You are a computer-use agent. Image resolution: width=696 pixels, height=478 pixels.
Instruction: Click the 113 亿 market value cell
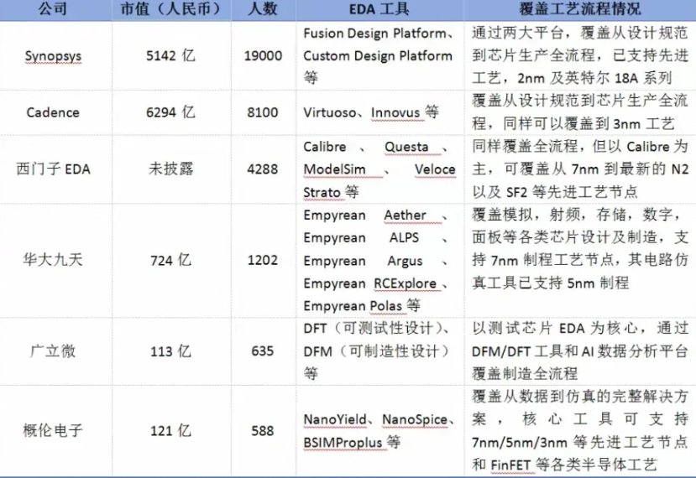point(171,351)
